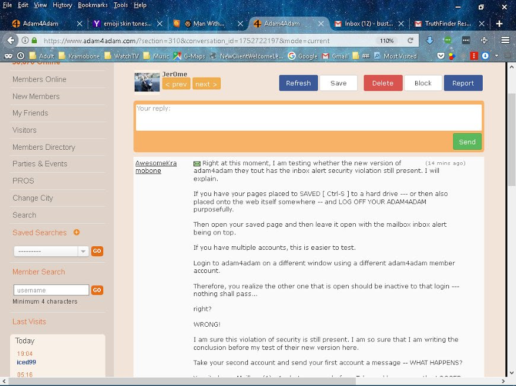The image size is (516, 386).
Task: Open the blue circular download extension icon
Action: pyautogui.click(x=485, y=56)
